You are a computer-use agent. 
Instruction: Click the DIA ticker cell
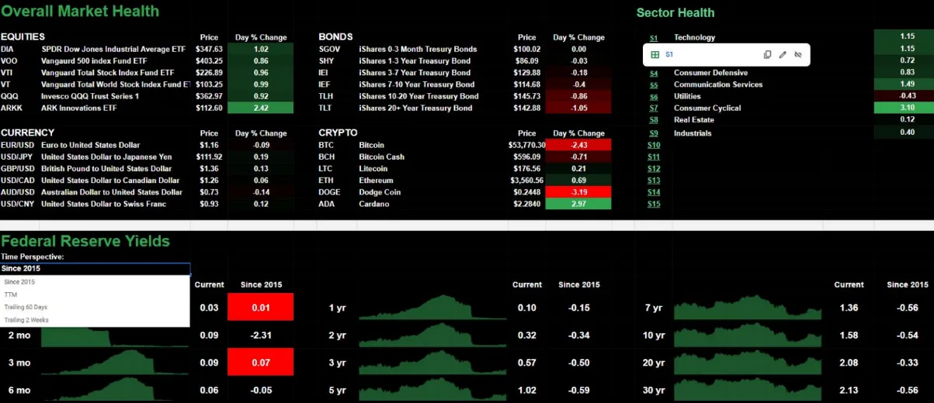(x=7, y=49)
